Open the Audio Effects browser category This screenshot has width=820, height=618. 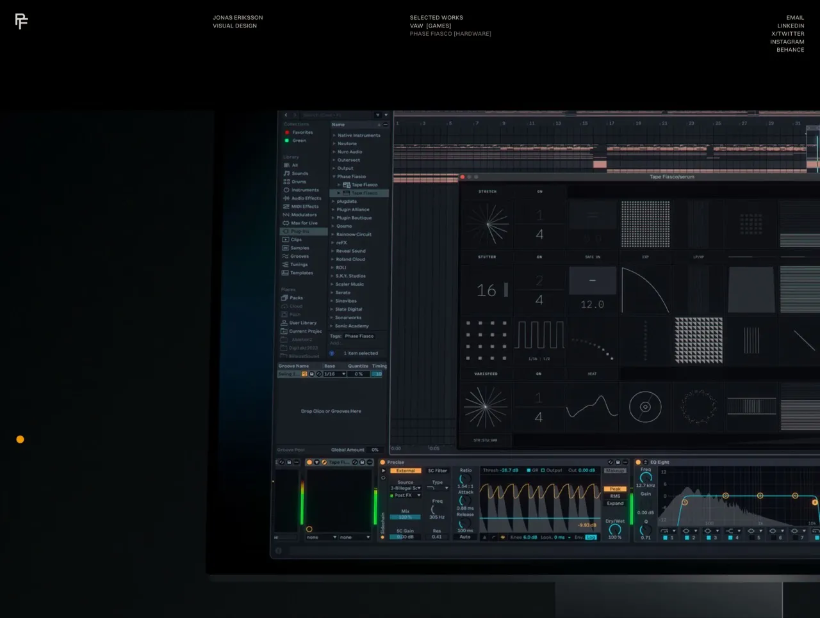coord(286,198)
